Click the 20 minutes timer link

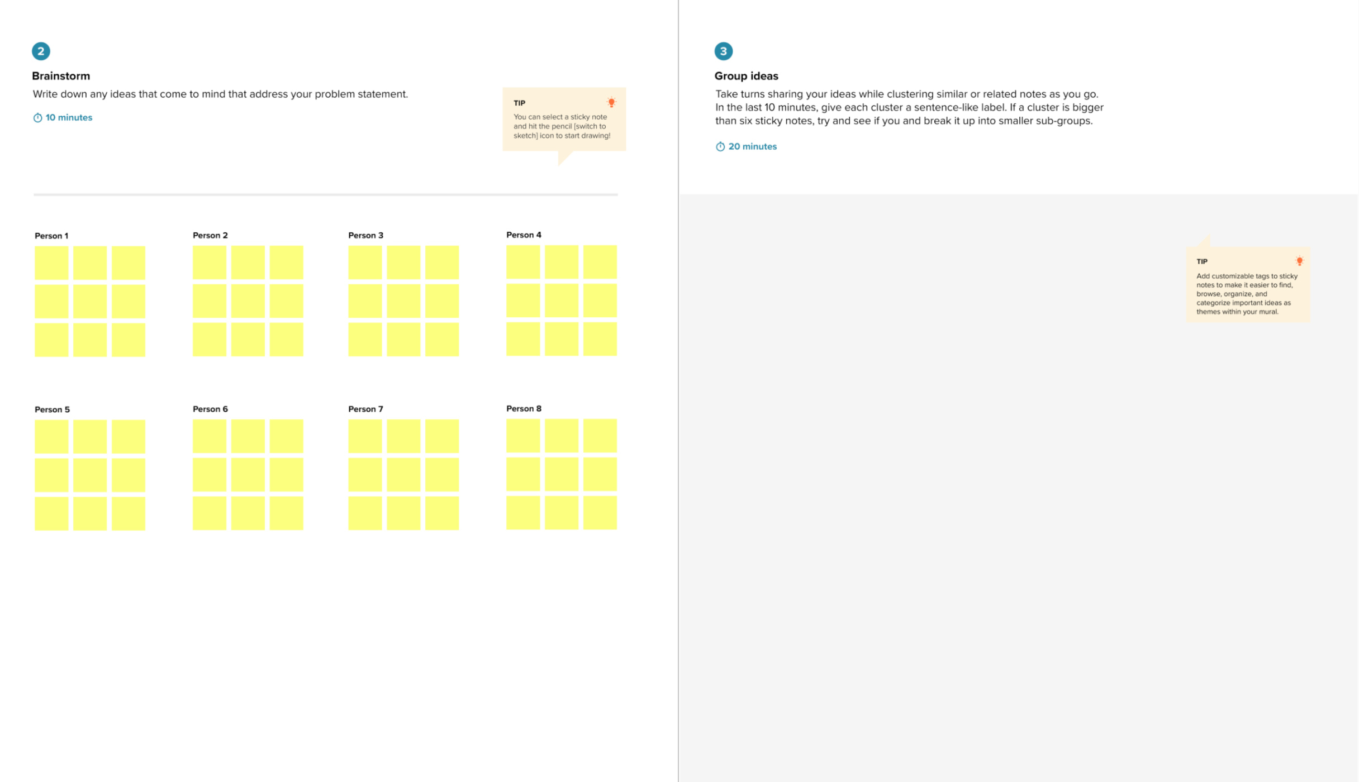[x=746, y=146]
